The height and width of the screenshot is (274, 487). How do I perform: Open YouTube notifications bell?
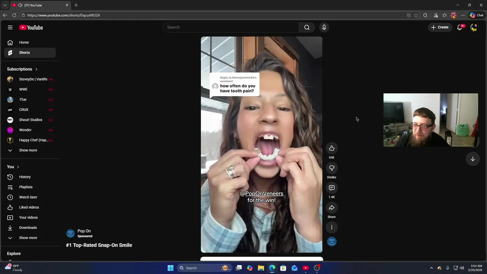(x=460, y=27)
